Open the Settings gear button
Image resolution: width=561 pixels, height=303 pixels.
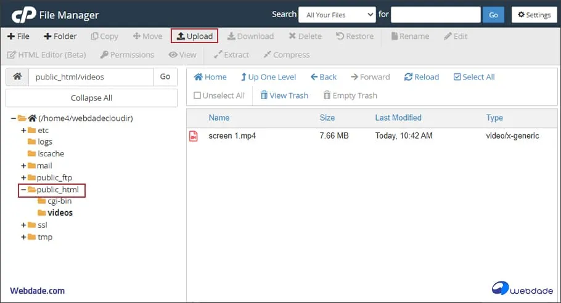tap(534, 15)
